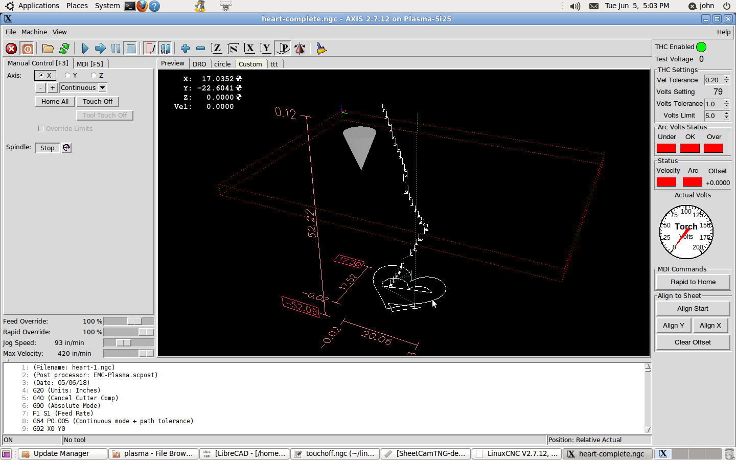This screenshot has height=460, width=736.
Task: Adjust Volts Tolerance stepper arrows
Action: tap(727, 104)
